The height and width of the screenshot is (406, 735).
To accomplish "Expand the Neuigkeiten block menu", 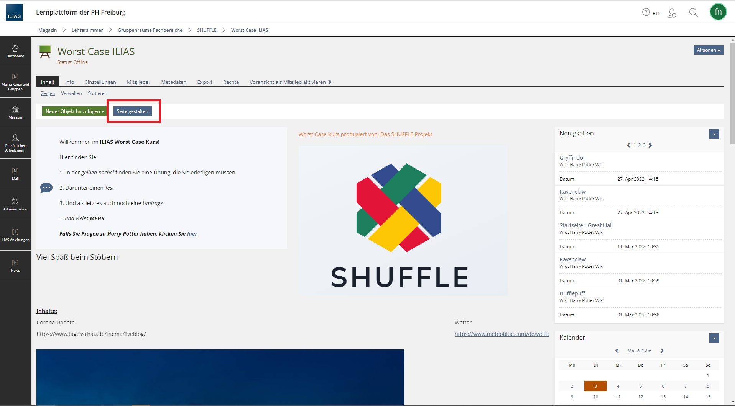I will point(714,134).
